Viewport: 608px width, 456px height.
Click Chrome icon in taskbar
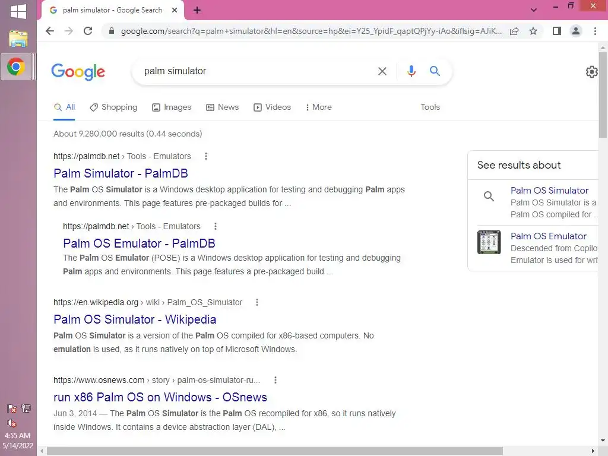[x=16, y=66]
